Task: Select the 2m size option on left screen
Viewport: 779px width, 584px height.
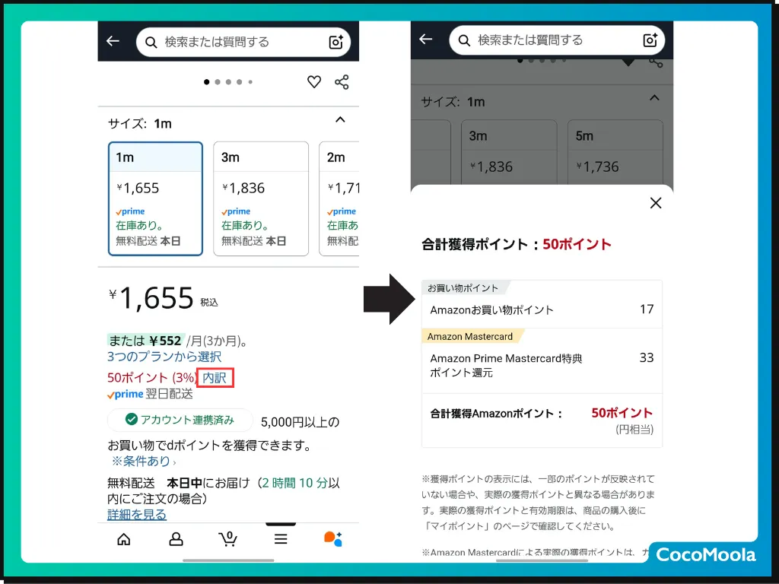Action: 339,198
